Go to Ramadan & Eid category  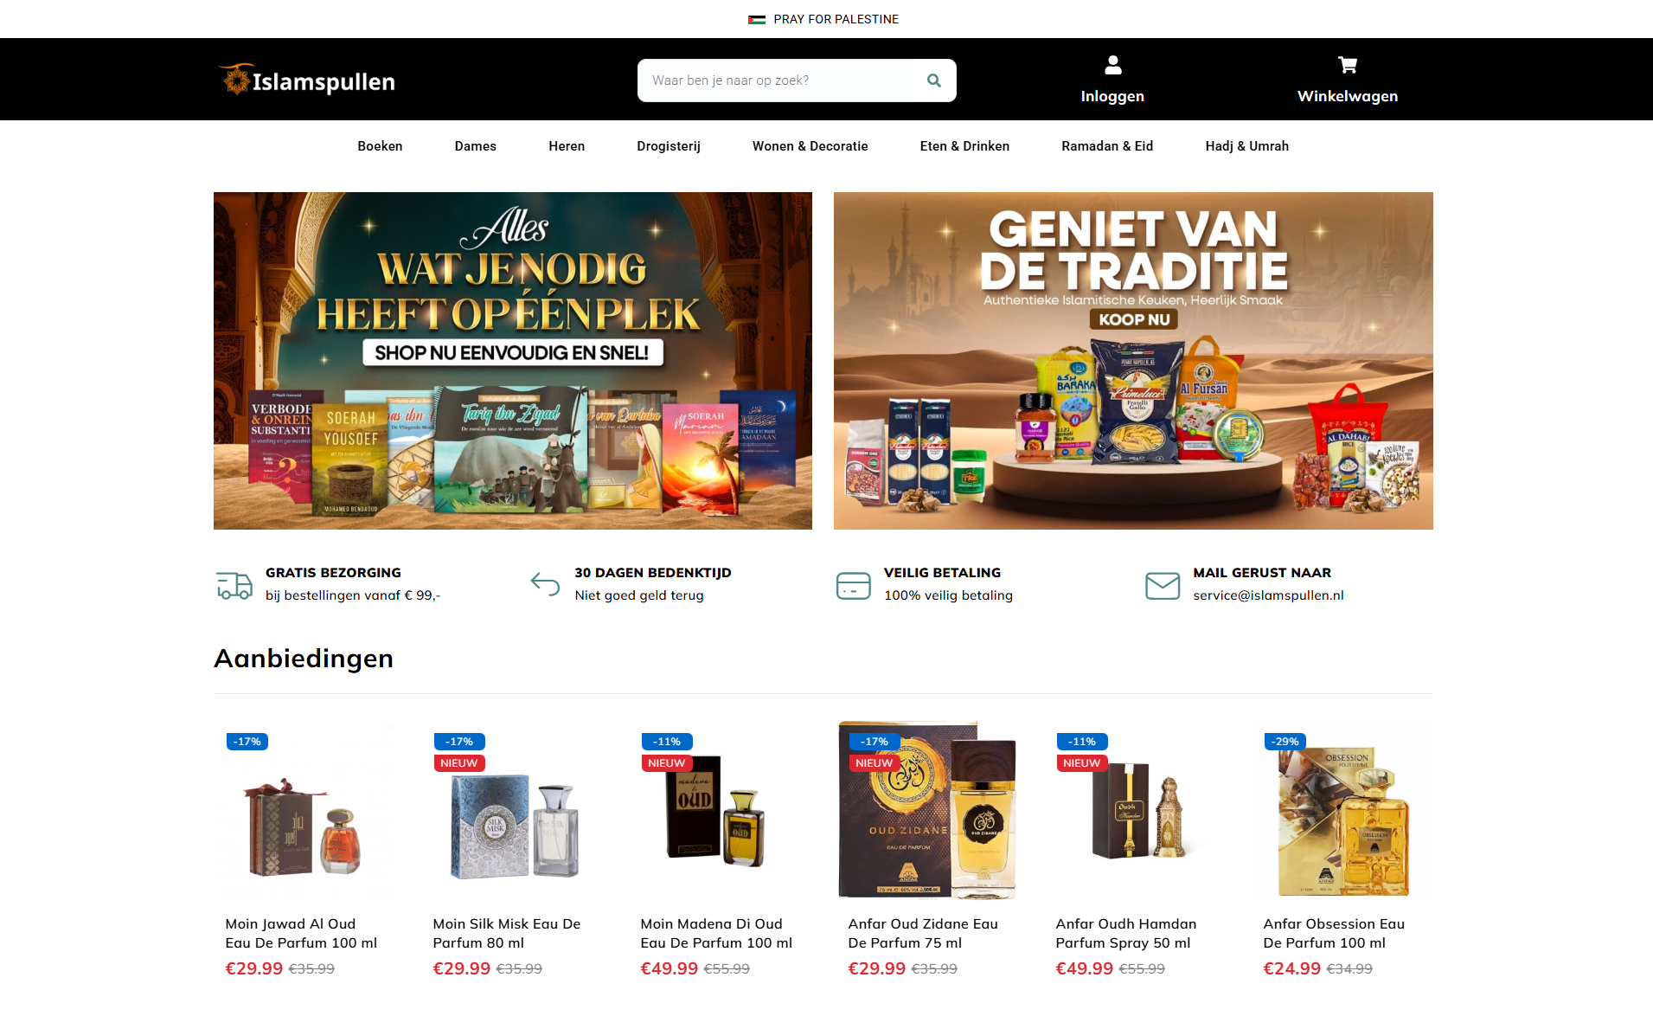pos(1107,146)
